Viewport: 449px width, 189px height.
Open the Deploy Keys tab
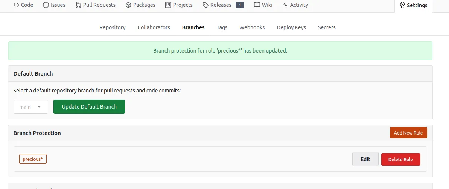[291, 27]
